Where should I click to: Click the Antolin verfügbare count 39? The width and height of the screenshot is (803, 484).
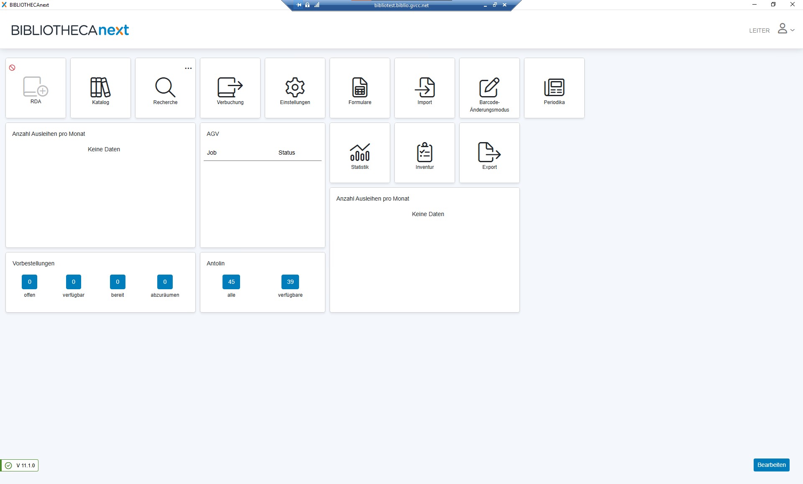point(290,282)
